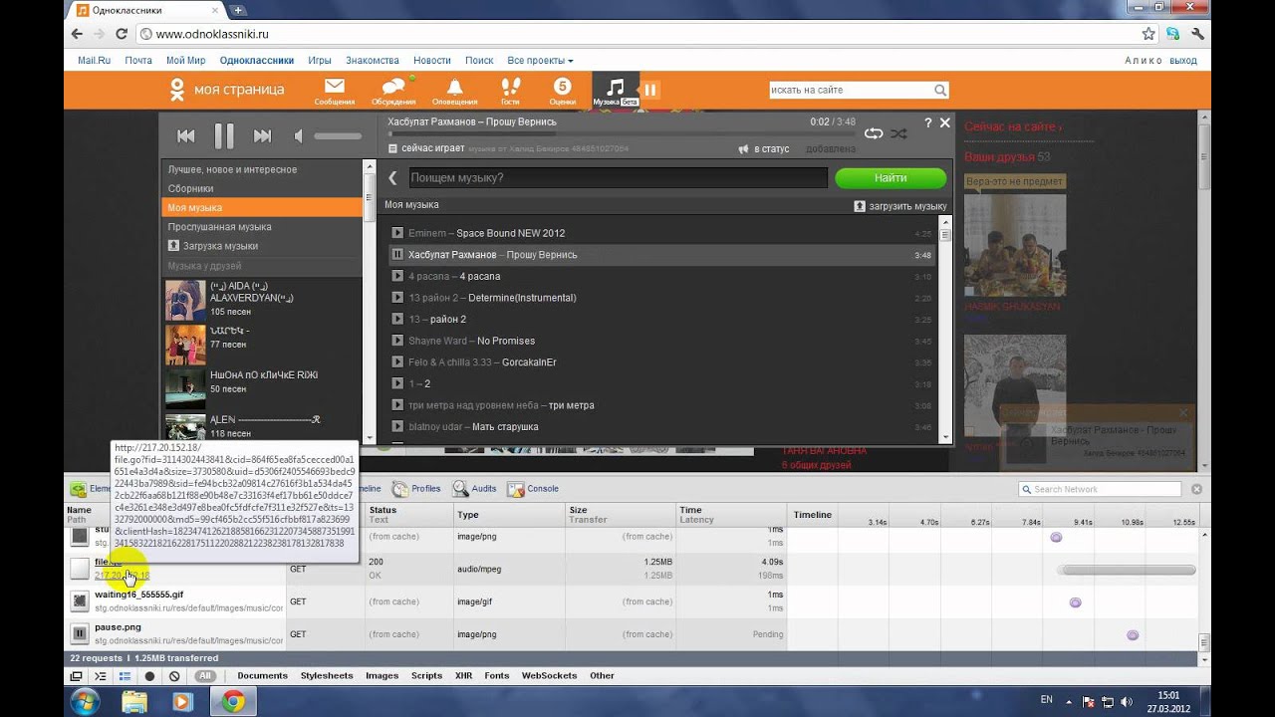Toggle shuffle mode in player
Viewport: 1275px width, 717px height.
898,133
